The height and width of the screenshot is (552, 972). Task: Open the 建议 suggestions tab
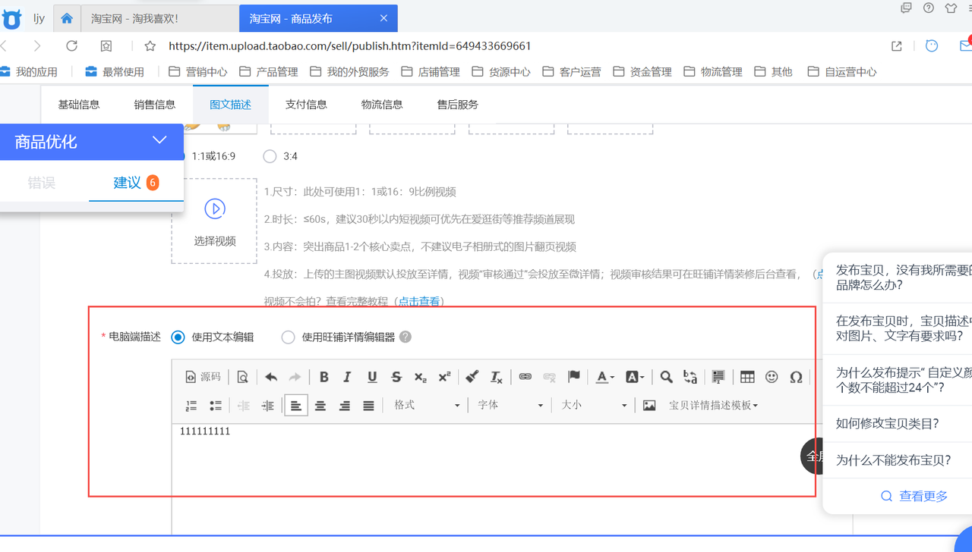click(x=136, y=183)
